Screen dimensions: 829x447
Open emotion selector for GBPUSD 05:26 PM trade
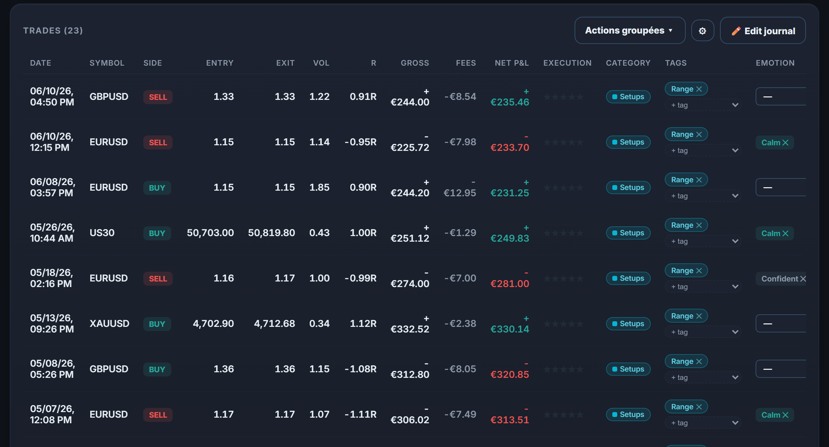[x=781, y=369]
